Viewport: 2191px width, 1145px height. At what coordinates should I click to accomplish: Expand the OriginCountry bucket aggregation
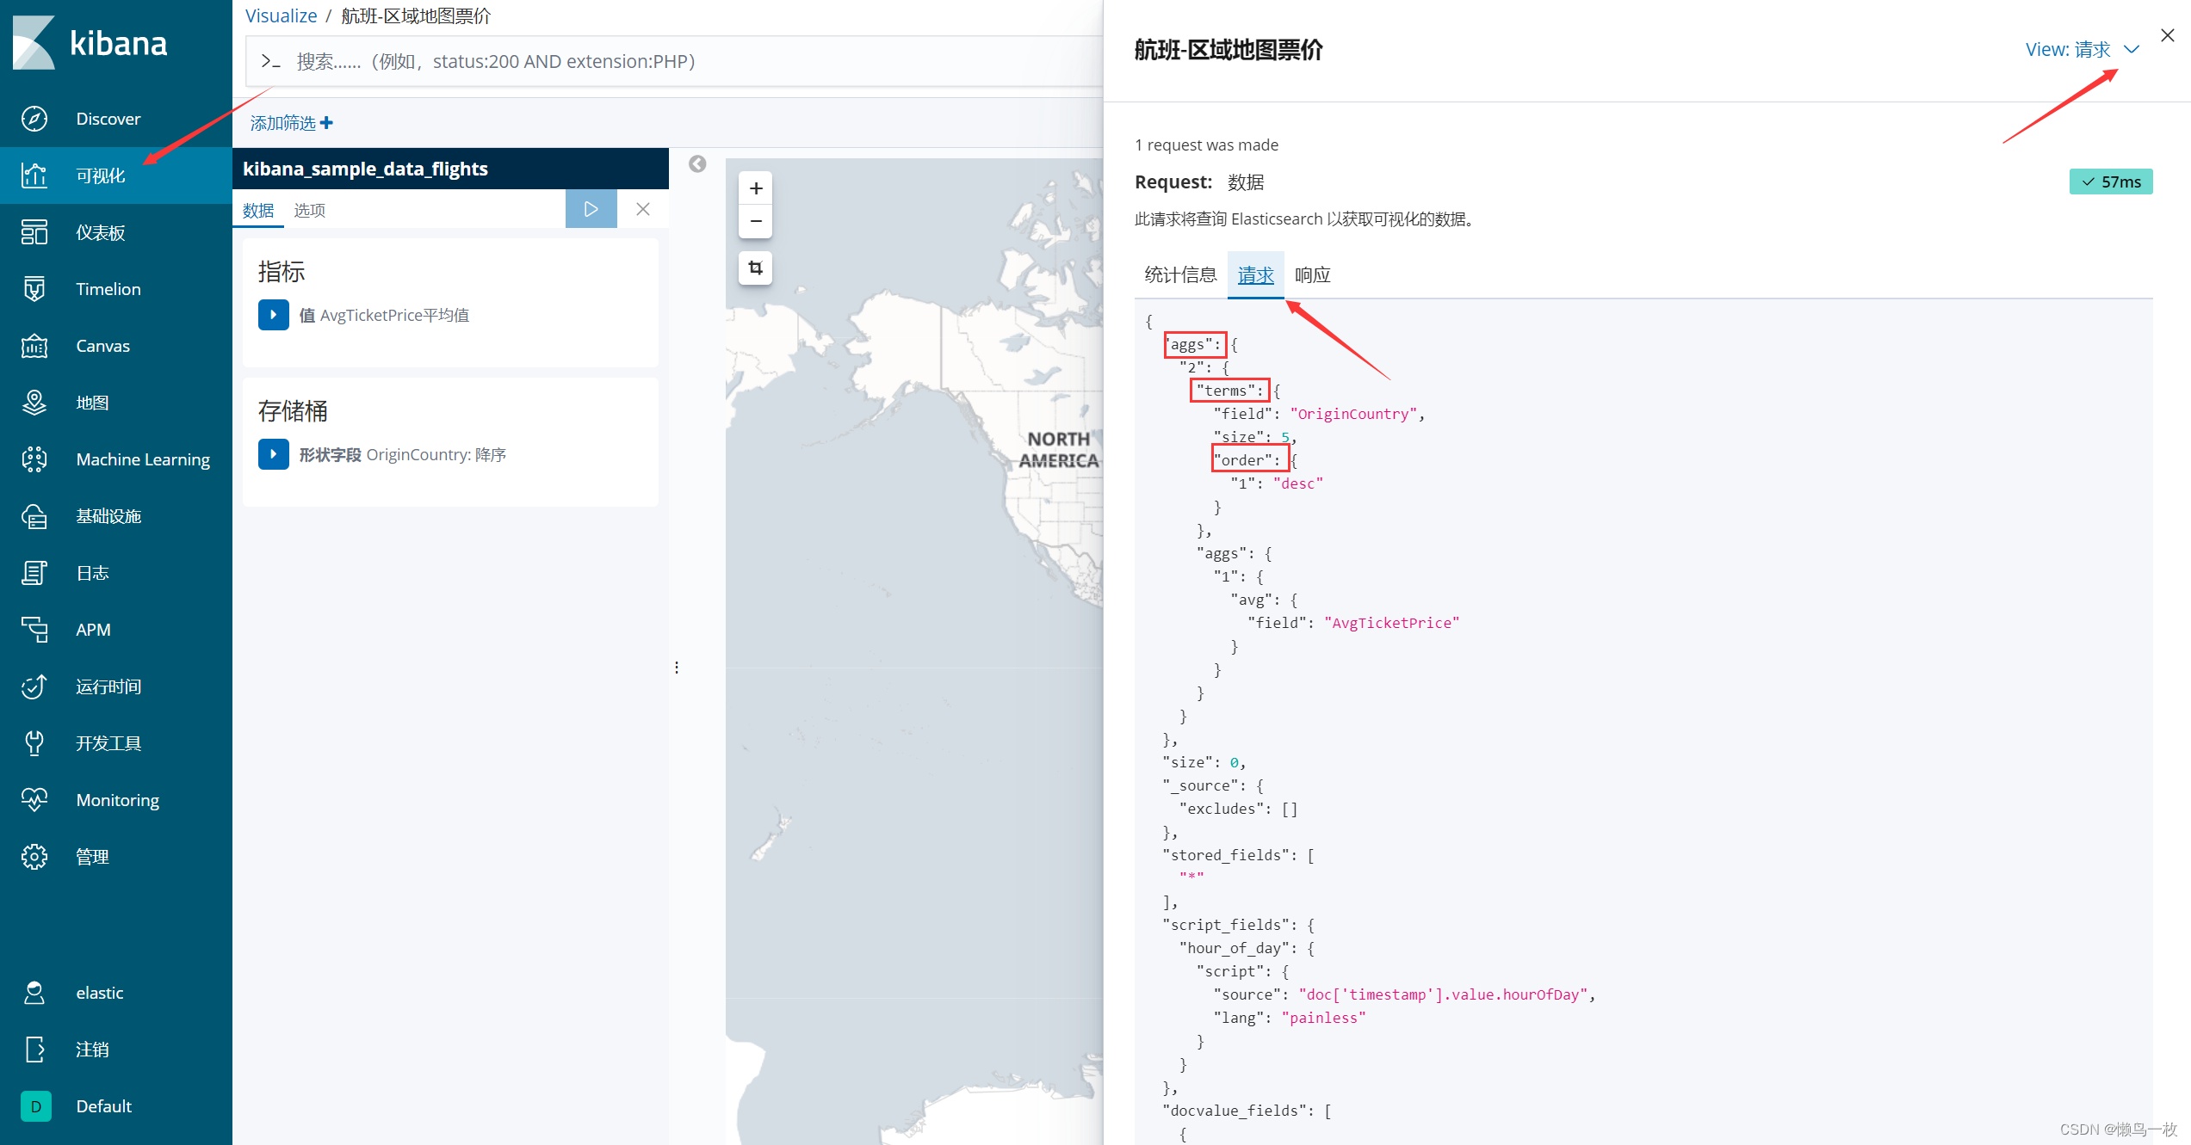click(273, 454)
